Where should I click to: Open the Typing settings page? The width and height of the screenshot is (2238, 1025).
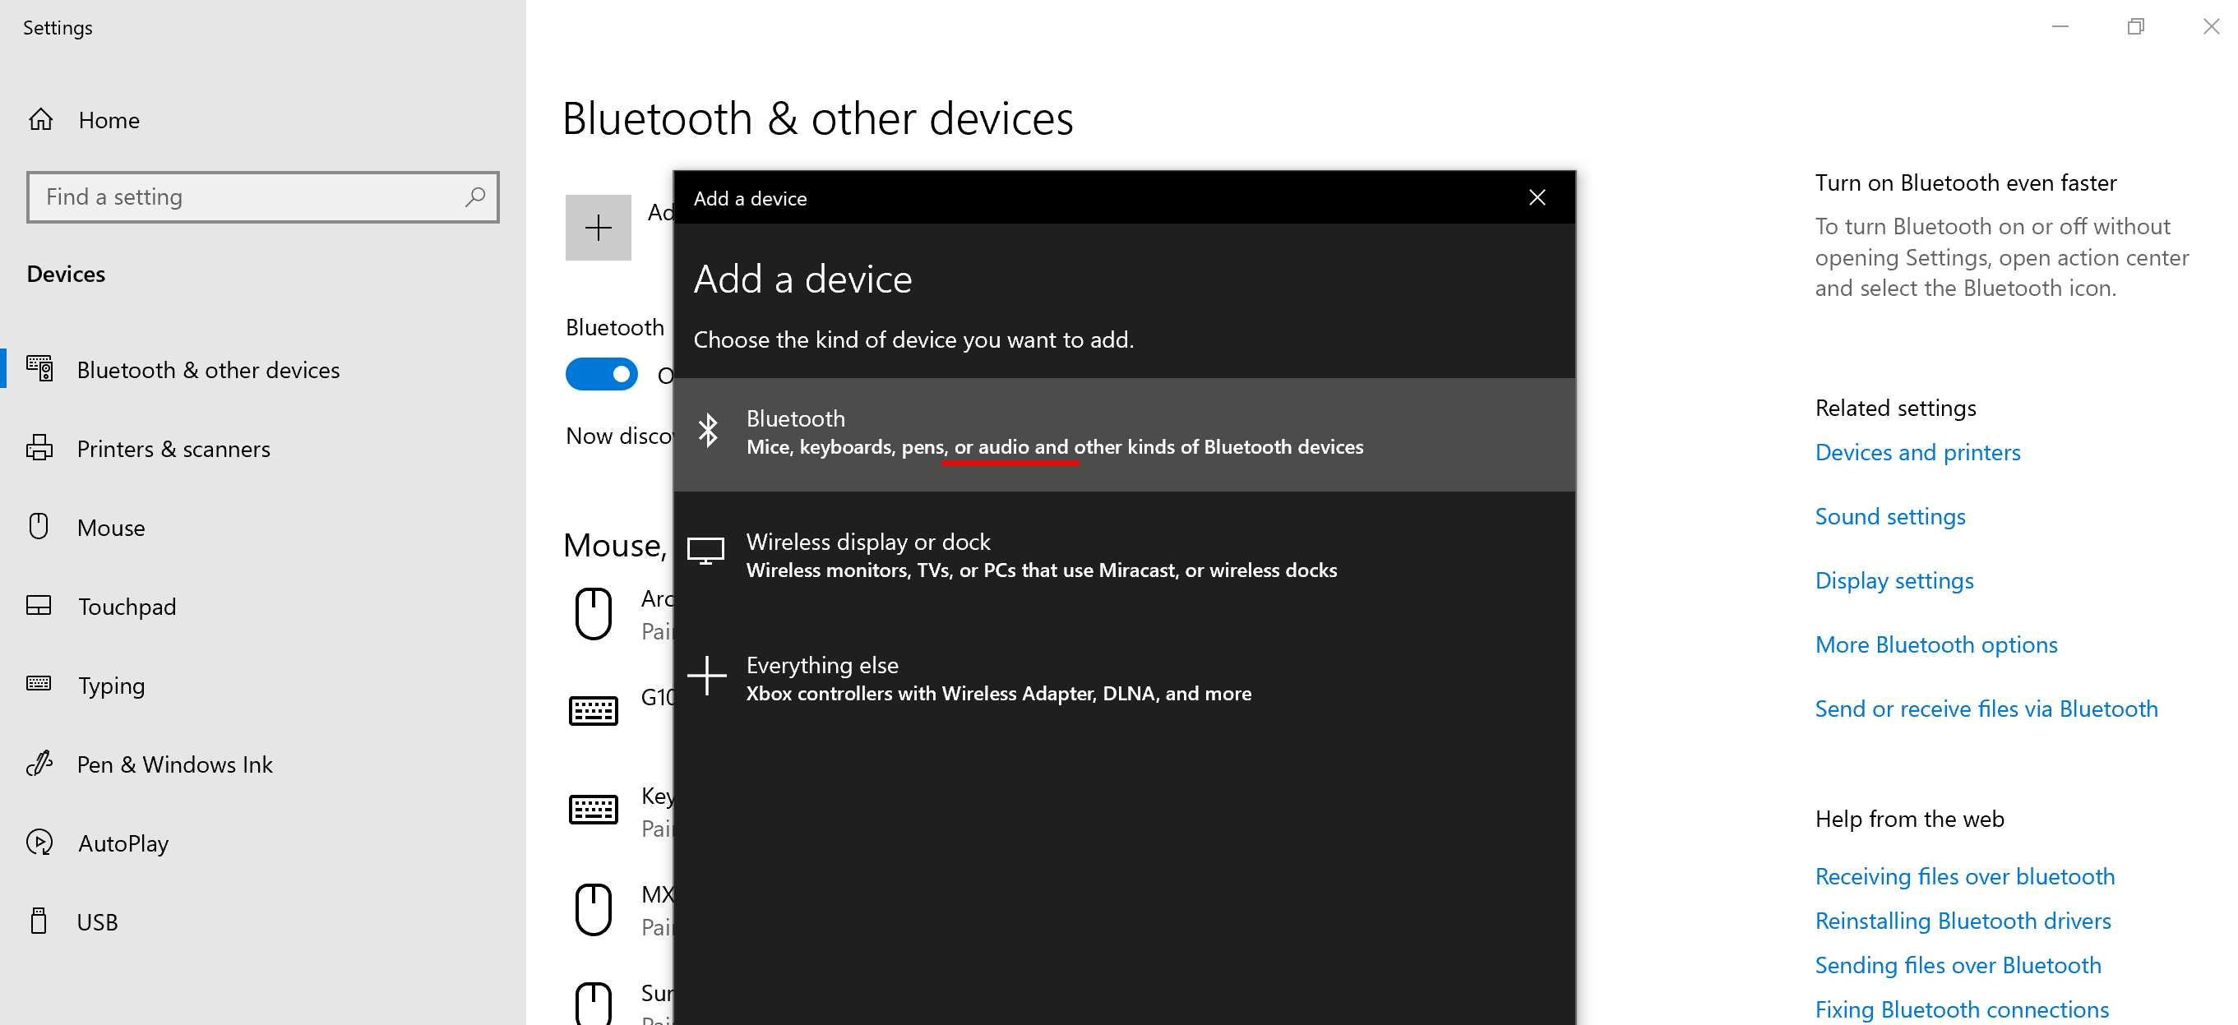pos(111,686)
